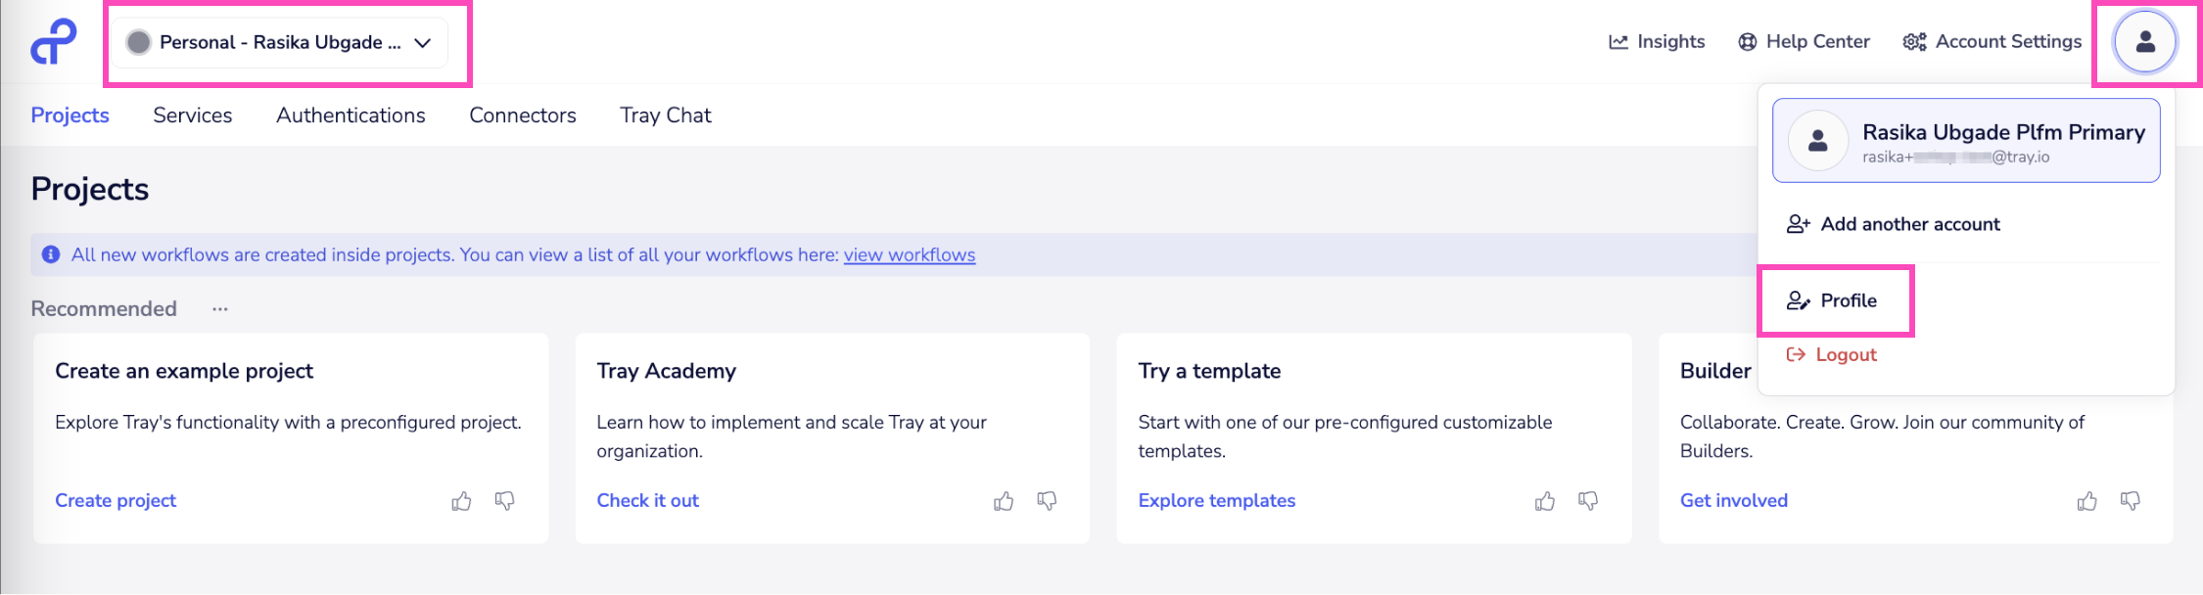Screen dimensions: 2203x595
Task: Like the Builder community card
Action: 2086,501
